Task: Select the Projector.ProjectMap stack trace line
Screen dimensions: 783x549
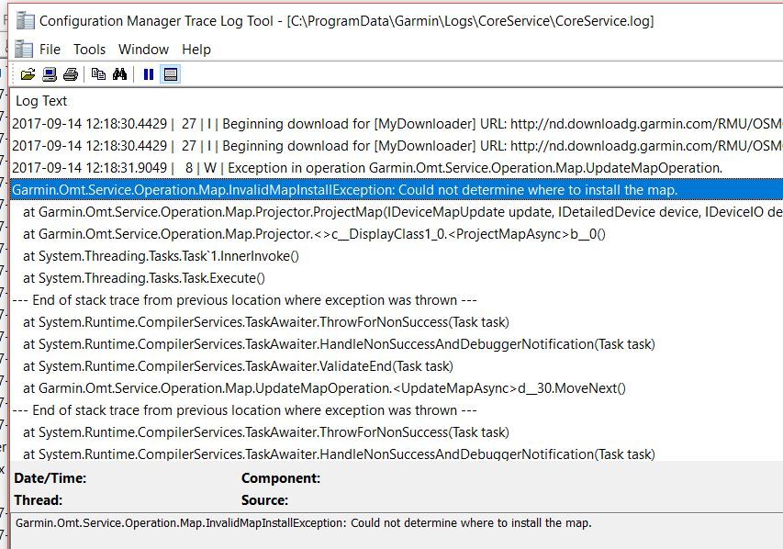Action: pos(397,212)
